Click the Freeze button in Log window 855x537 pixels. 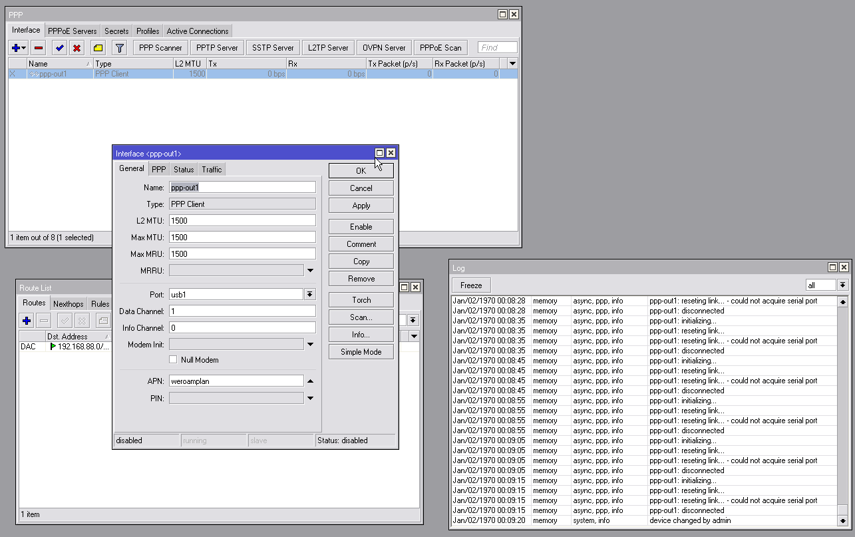pyautogui.click(x=471, y=285)
